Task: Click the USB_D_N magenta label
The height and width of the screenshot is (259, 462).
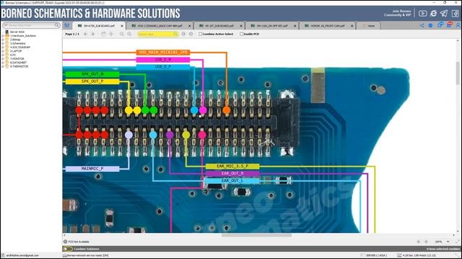Action: point(163,60)
